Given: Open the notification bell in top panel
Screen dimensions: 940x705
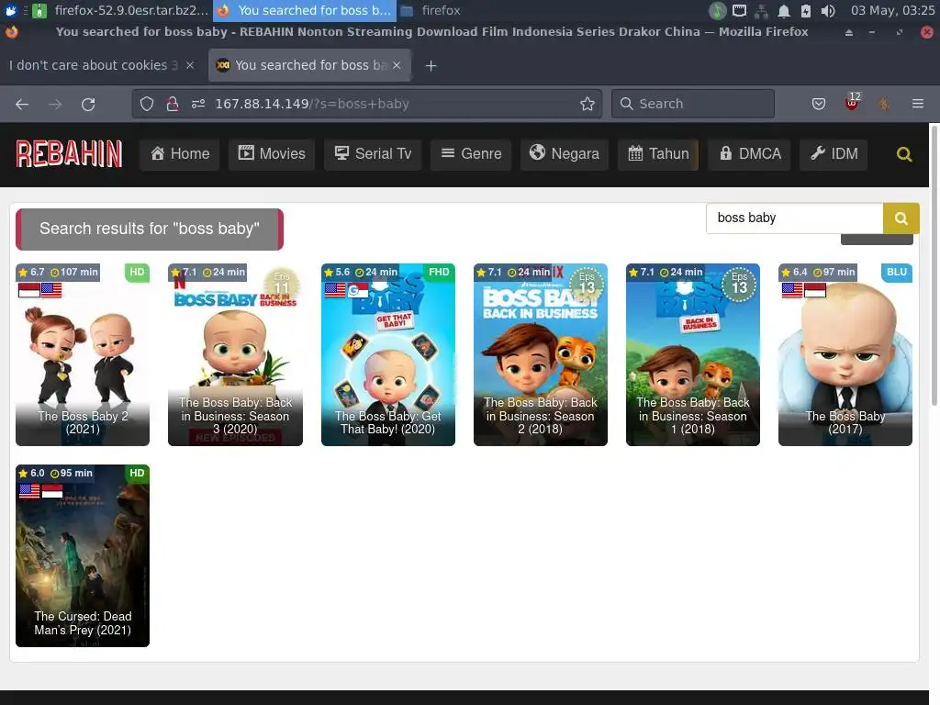Looking at the screenshot, I should tap(784, 11).
